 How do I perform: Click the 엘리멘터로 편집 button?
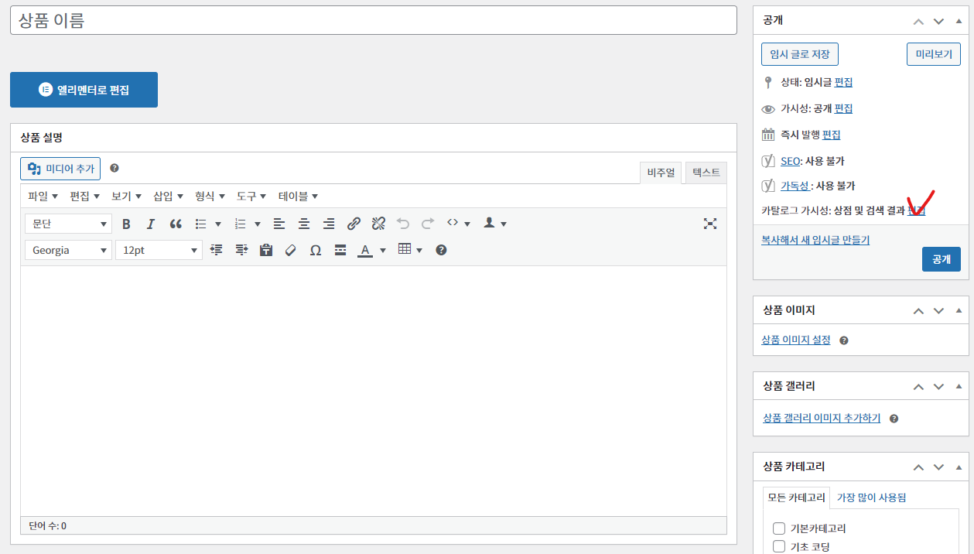click(x=84, y=90)
